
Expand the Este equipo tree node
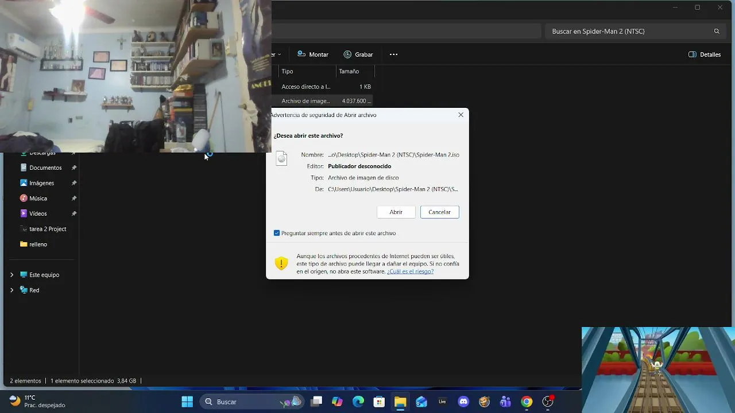(11, 275)
